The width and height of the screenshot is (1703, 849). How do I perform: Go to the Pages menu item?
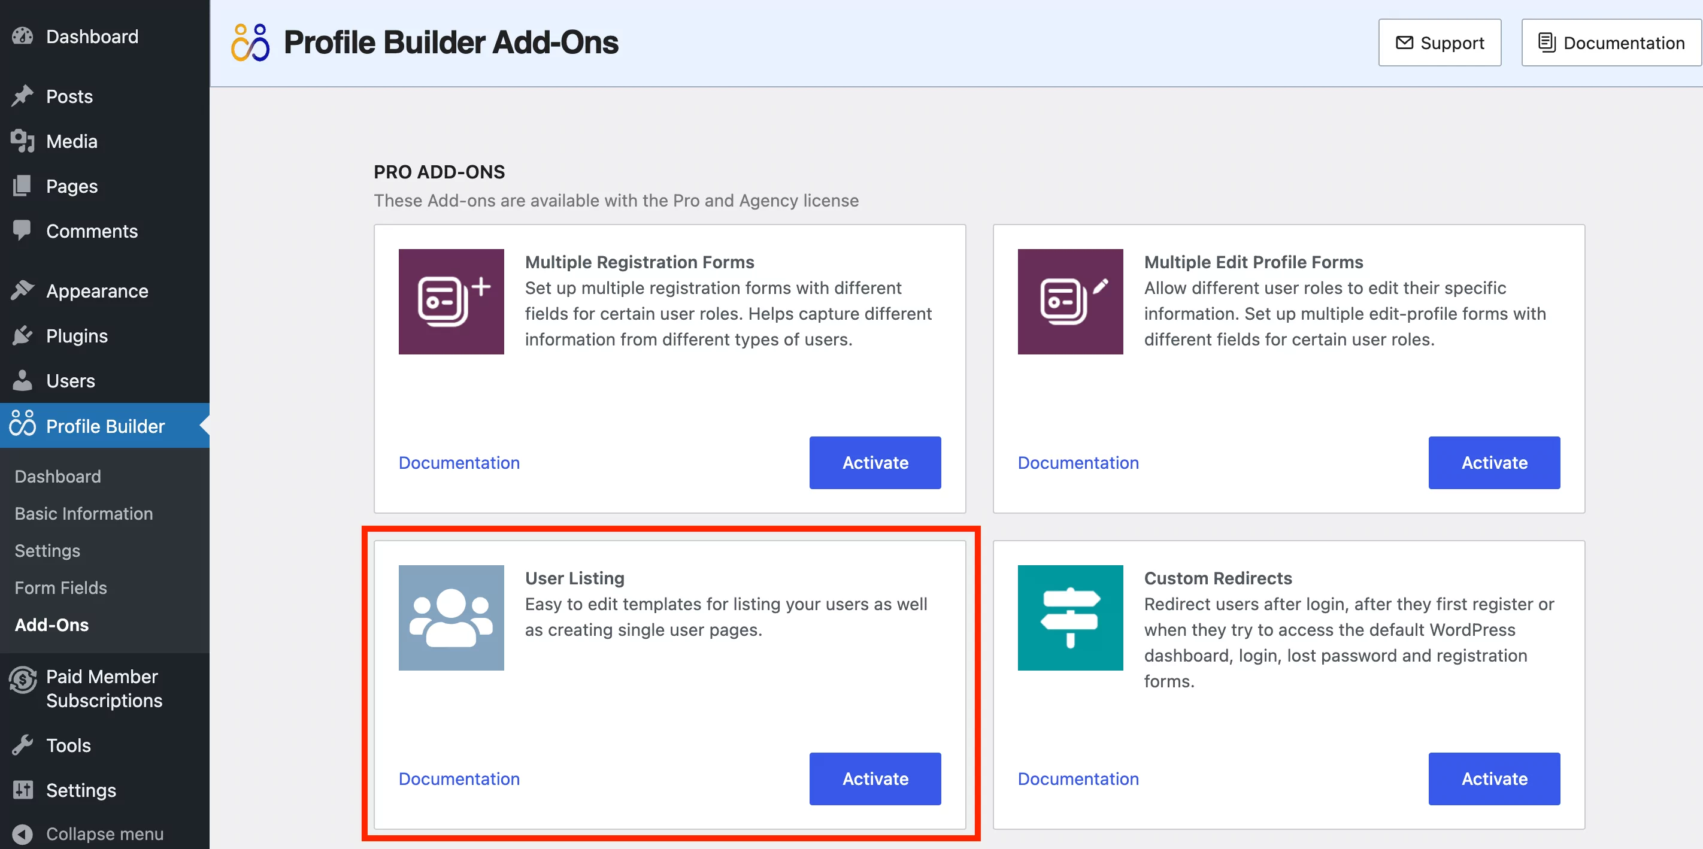[104, 186]
